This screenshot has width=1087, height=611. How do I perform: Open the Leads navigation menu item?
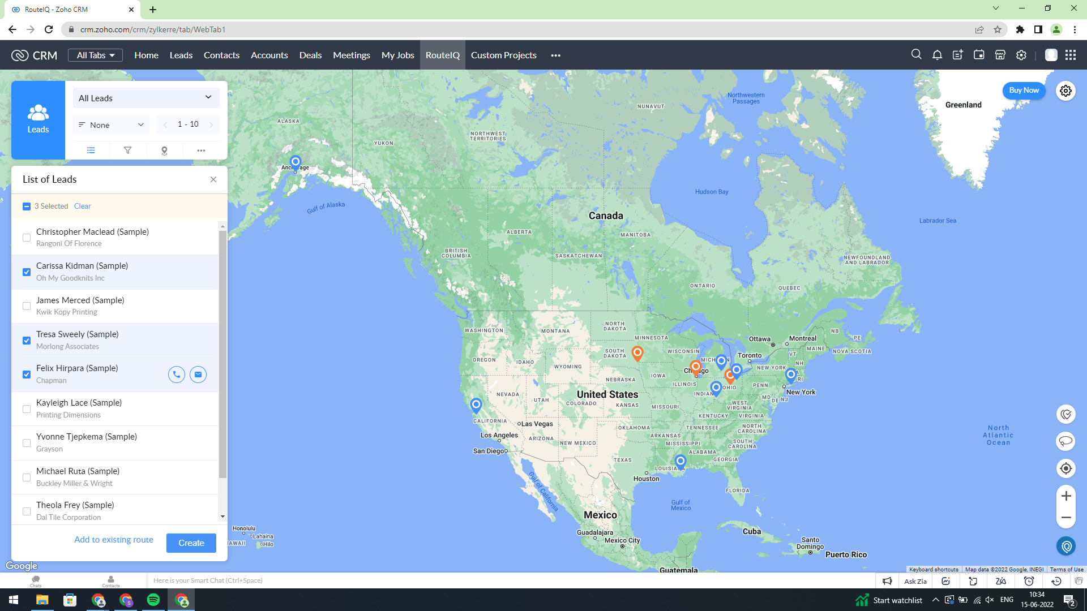tap(181, 54)
